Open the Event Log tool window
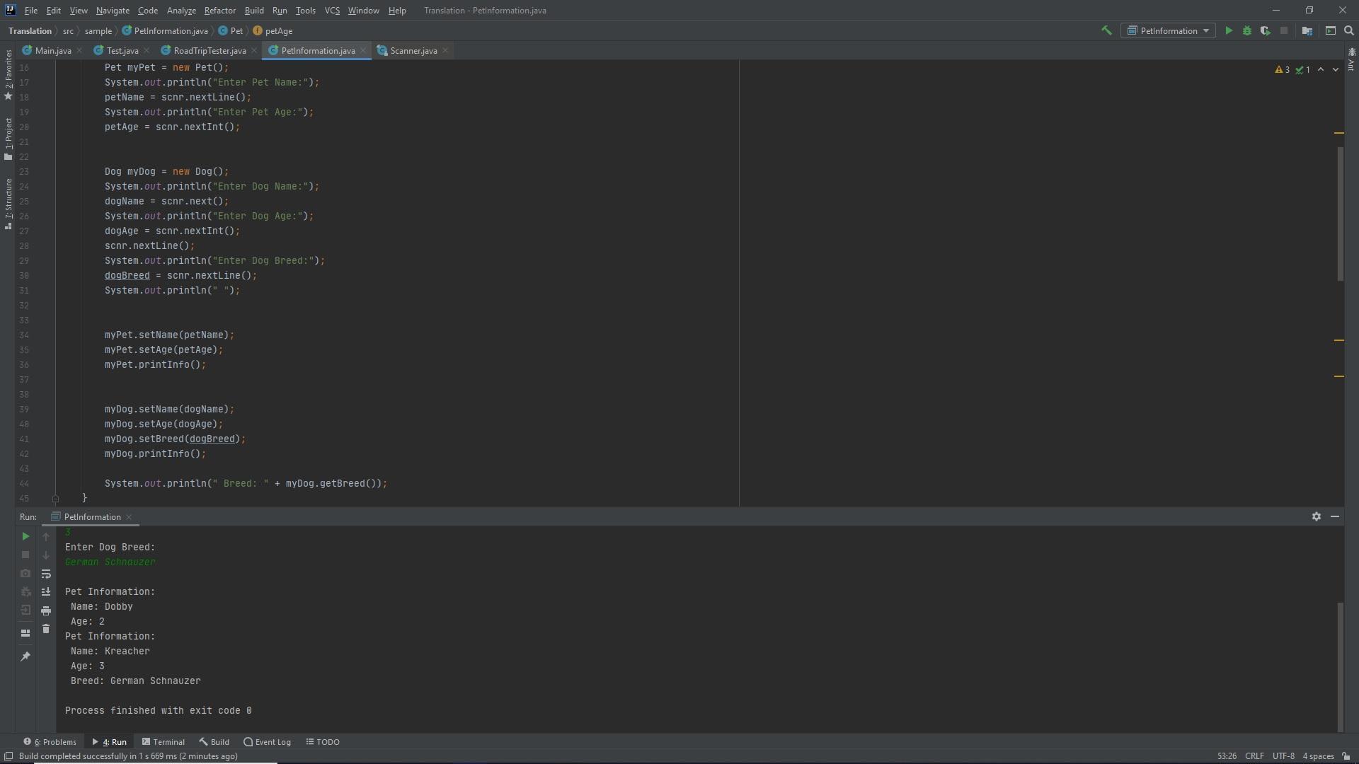 pyautogui.click(x=268, y=742)
